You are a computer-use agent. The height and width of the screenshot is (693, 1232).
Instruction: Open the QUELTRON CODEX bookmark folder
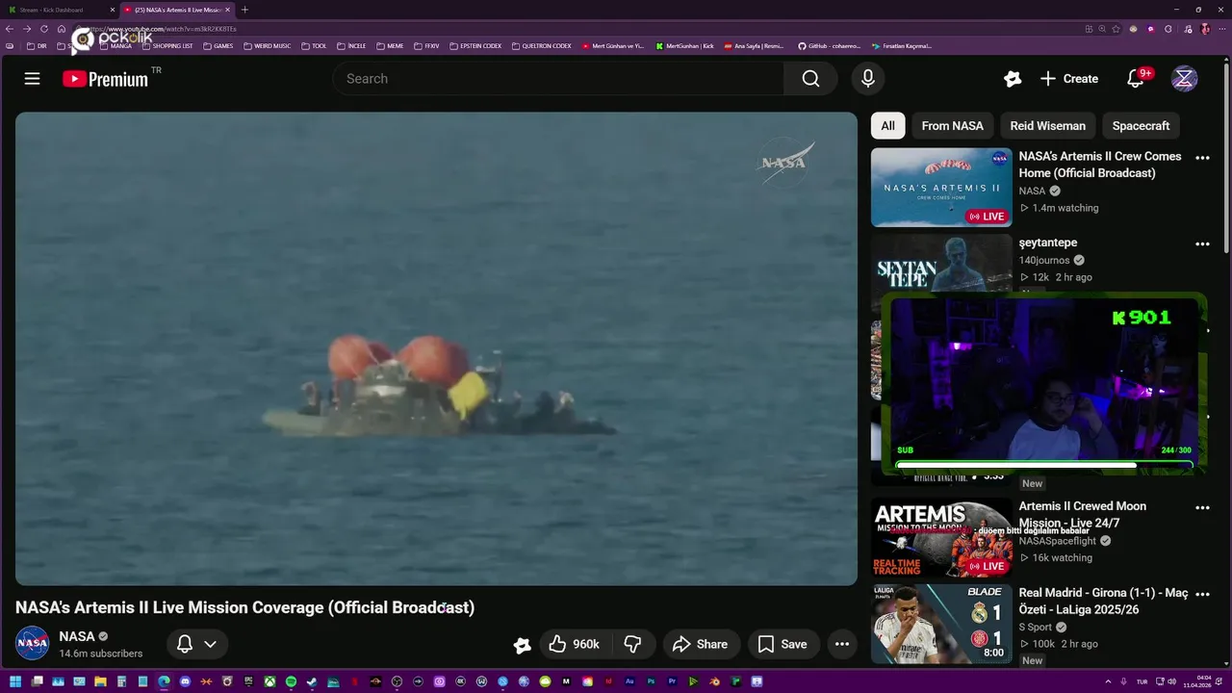pos(542,45)
